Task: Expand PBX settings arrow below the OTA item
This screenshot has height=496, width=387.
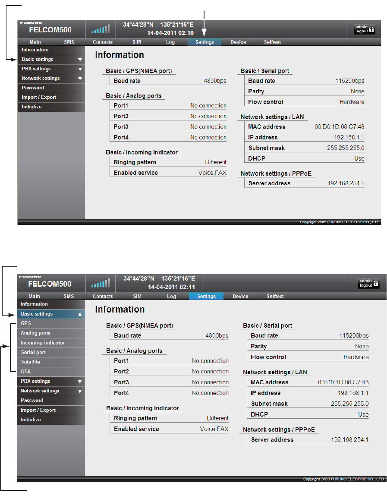Action: (x=80, y=382)
